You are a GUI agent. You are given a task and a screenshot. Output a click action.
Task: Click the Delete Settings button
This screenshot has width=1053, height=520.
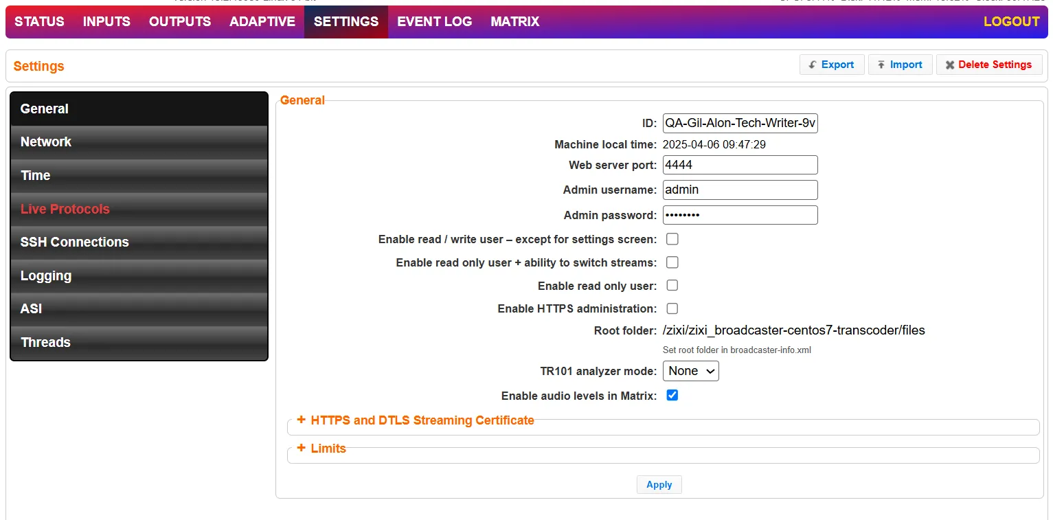(989, 65)
